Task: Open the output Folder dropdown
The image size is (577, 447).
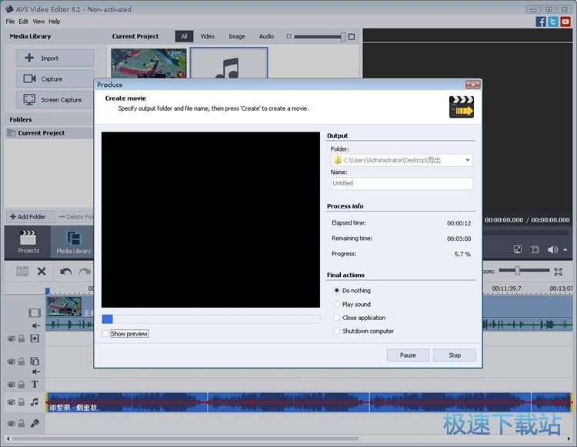Action: pyautogui.click(x=467, y=160)
